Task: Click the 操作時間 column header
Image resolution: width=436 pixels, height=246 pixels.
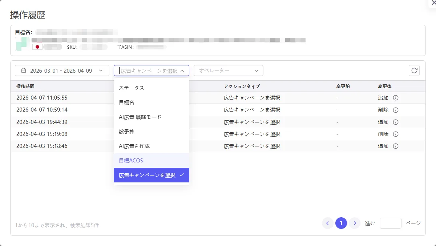Action: pos(25,86)
